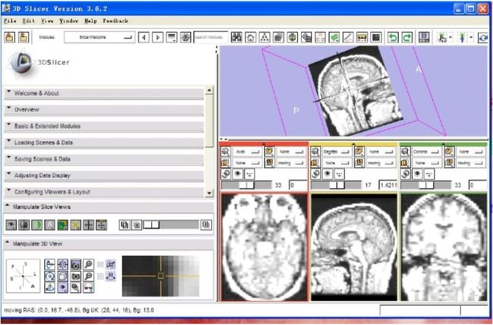Click the Sagittal offset field showing 1.4211

click(388, 185)
